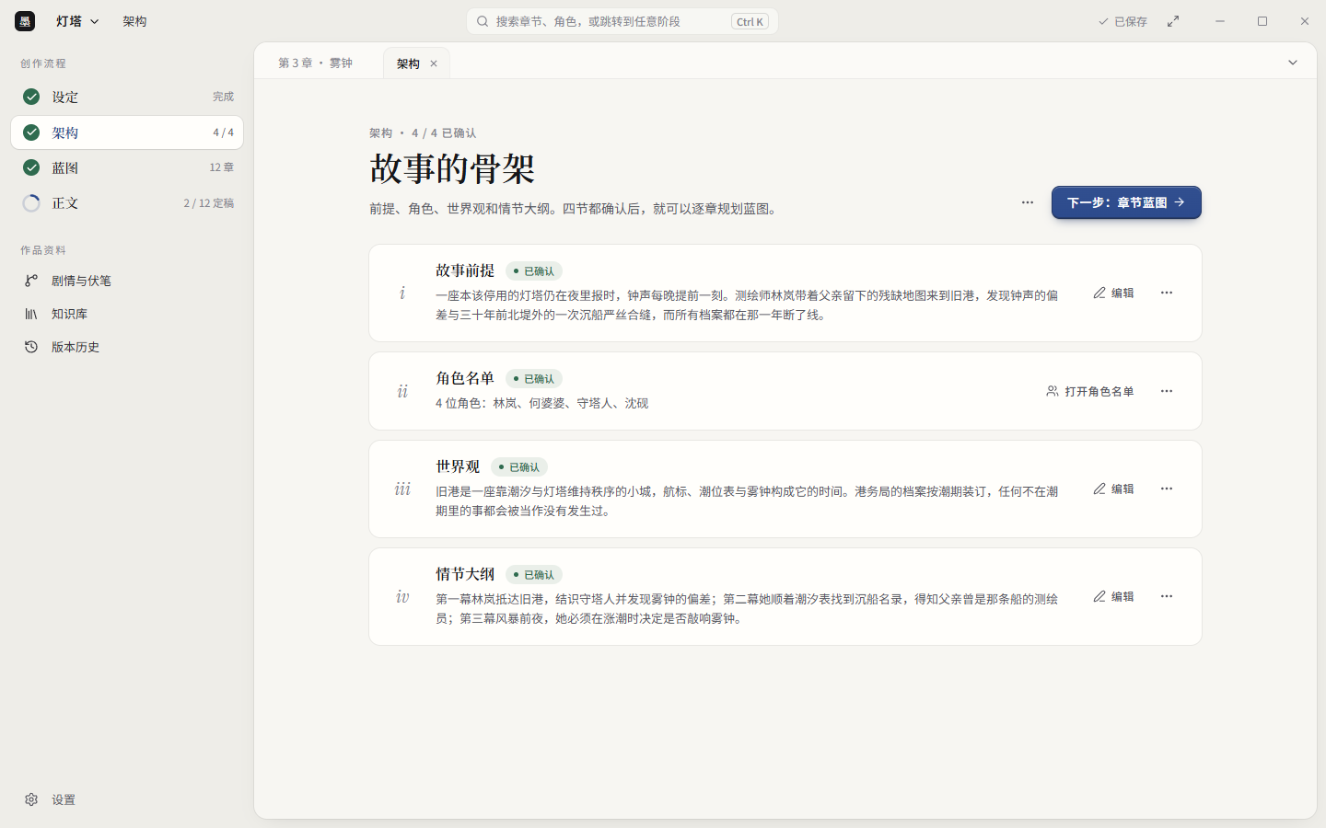1326x828 pixels.
Task: View 版本历史
Action: click(127, 347)
